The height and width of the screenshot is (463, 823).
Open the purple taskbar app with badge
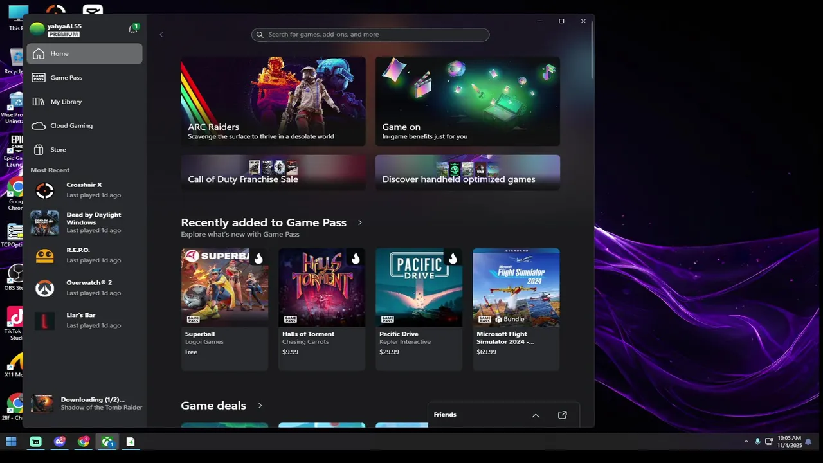[x=60, y=442]
